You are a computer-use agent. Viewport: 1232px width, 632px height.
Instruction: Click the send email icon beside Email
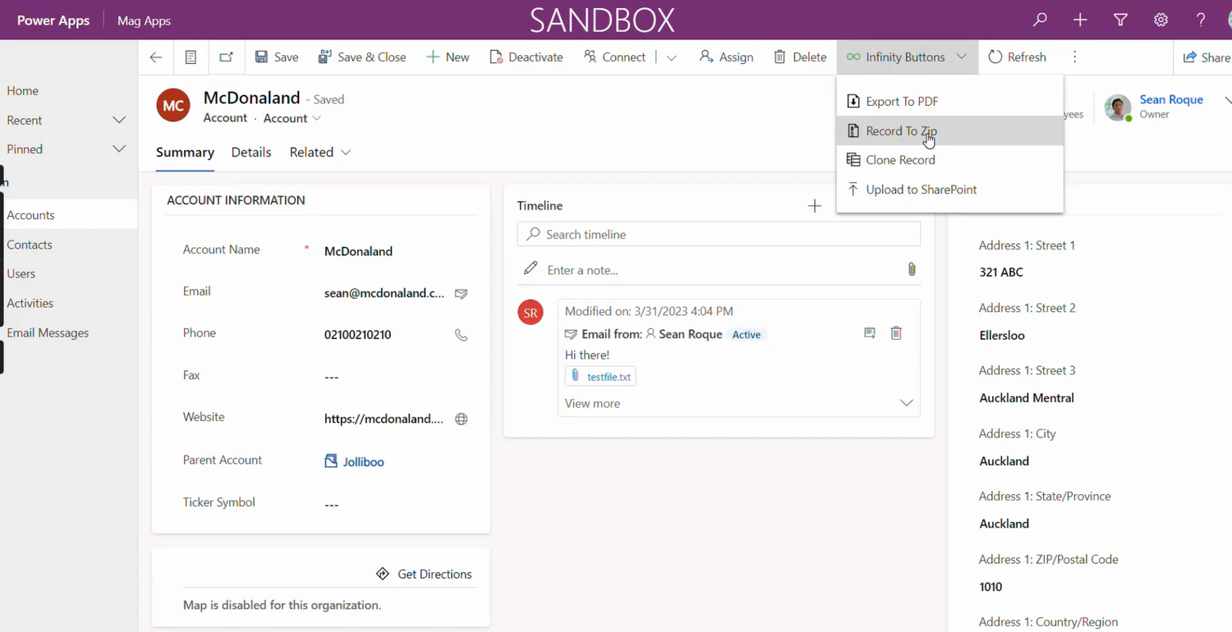point(462,294)
